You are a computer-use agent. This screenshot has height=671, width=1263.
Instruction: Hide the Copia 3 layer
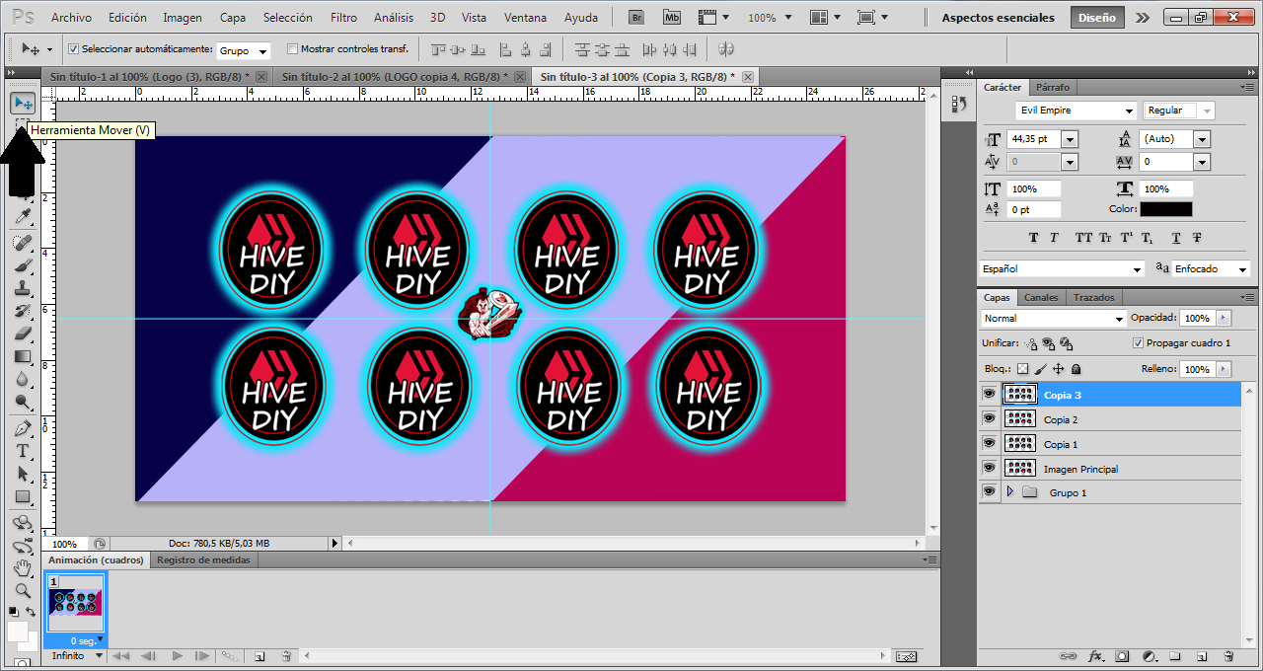(990, 395)
